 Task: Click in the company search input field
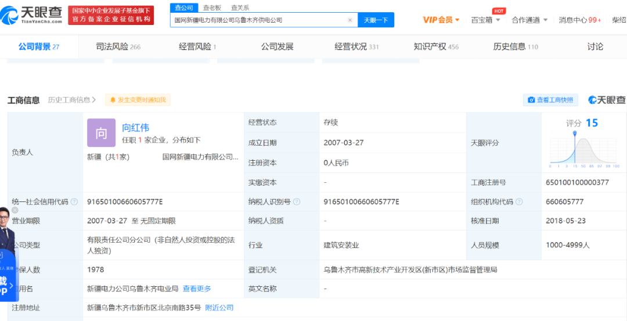point(258,20)
